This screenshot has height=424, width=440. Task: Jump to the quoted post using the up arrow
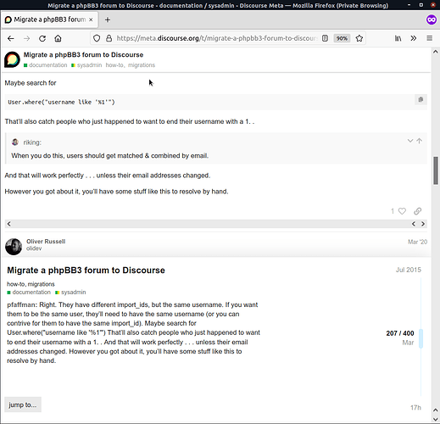tap(420, 141)
